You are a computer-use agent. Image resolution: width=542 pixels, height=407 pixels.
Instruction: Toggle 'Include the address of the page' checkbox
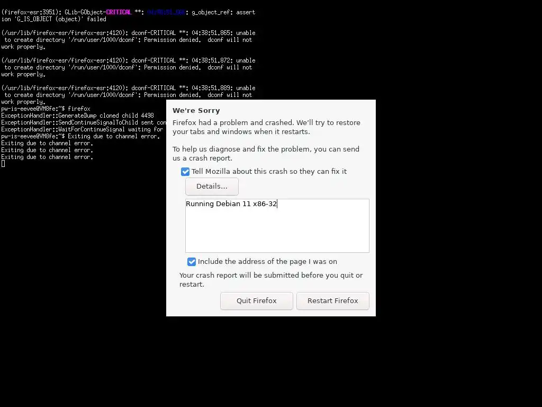tap(192, 262)
